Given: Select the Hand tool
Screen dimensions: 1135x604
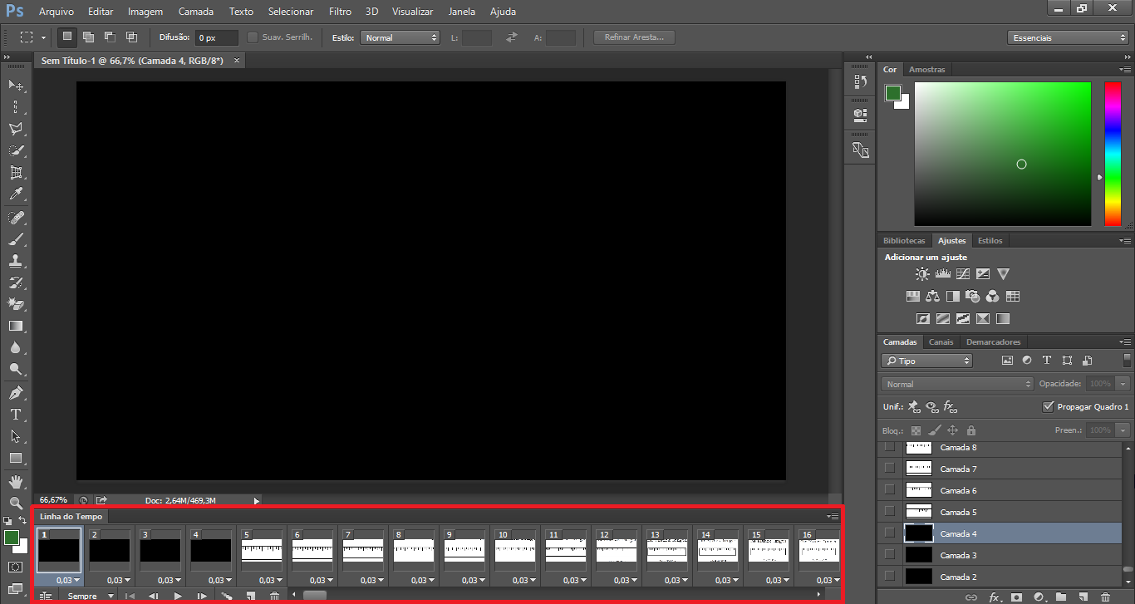Looking at the screenshot, I should (x=16, y=482).
